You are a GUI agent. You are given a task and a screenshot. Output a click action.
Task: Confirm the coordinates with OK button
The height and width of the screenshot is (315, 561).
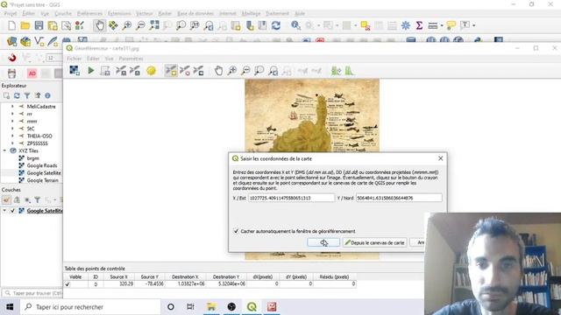323,242
